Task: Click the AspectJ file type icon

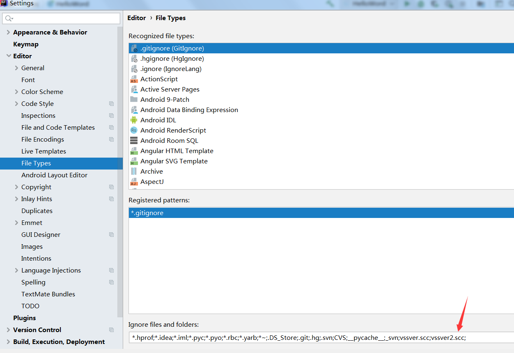Action: tap(134, 182)
